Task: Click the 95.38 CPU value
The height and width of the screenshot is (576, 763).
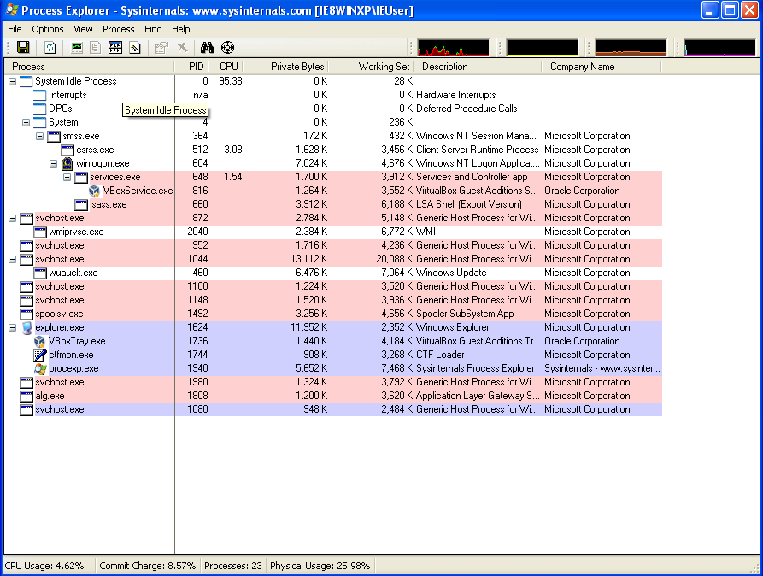Action: pos(231,81)
